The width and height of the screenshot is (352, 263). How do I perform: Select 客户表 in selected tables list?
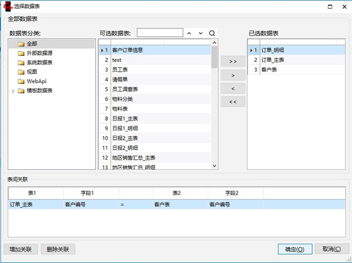tap(269, 69)
